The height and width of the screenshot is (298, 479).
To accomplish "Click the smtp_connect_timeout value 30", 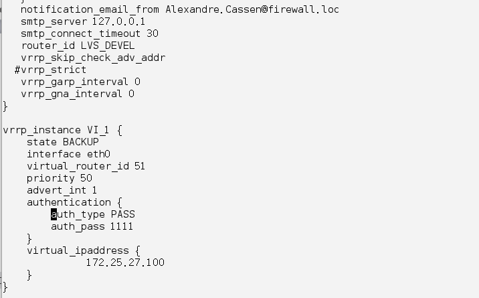I will (x=153, y=33).
